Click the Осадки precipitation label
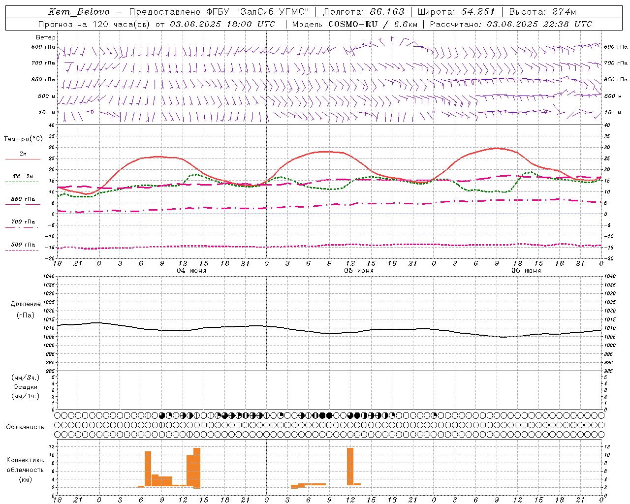 pos(26,387)
